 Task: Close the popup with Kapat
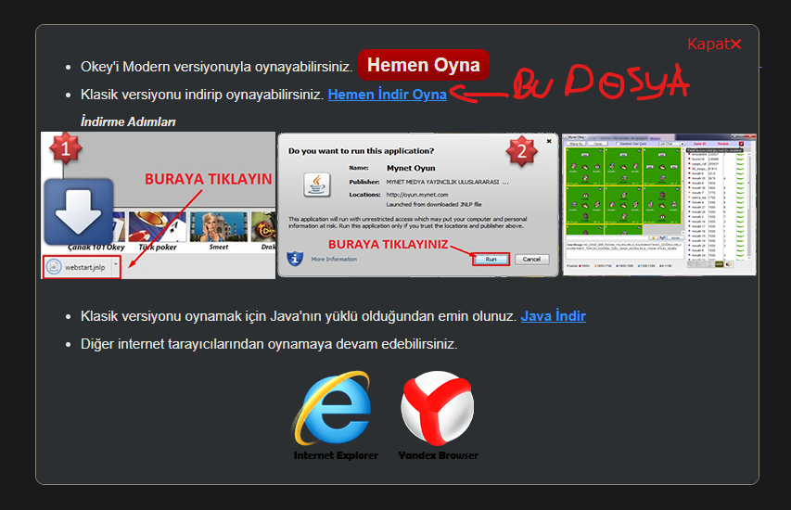click(x=714, y=44)
